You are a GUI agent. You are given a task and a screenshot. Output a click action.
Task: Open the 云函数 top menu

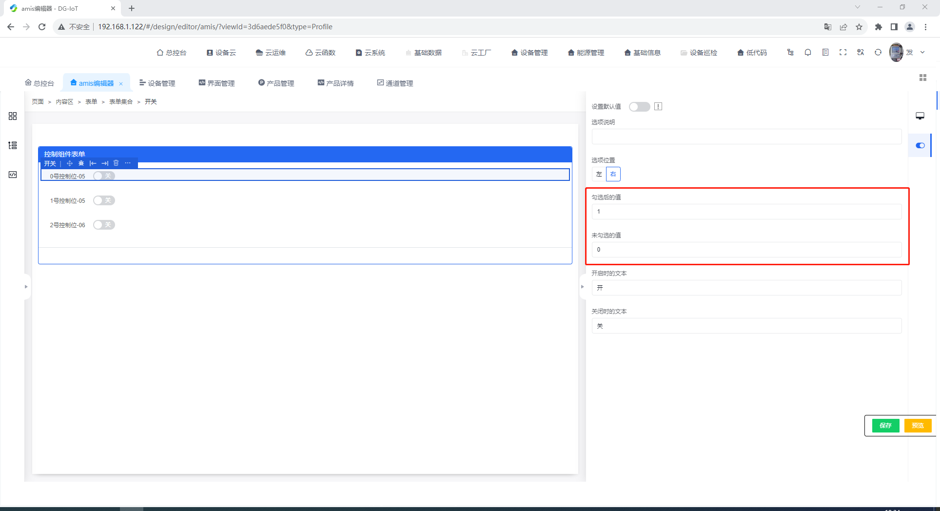[x=321, y=53]
